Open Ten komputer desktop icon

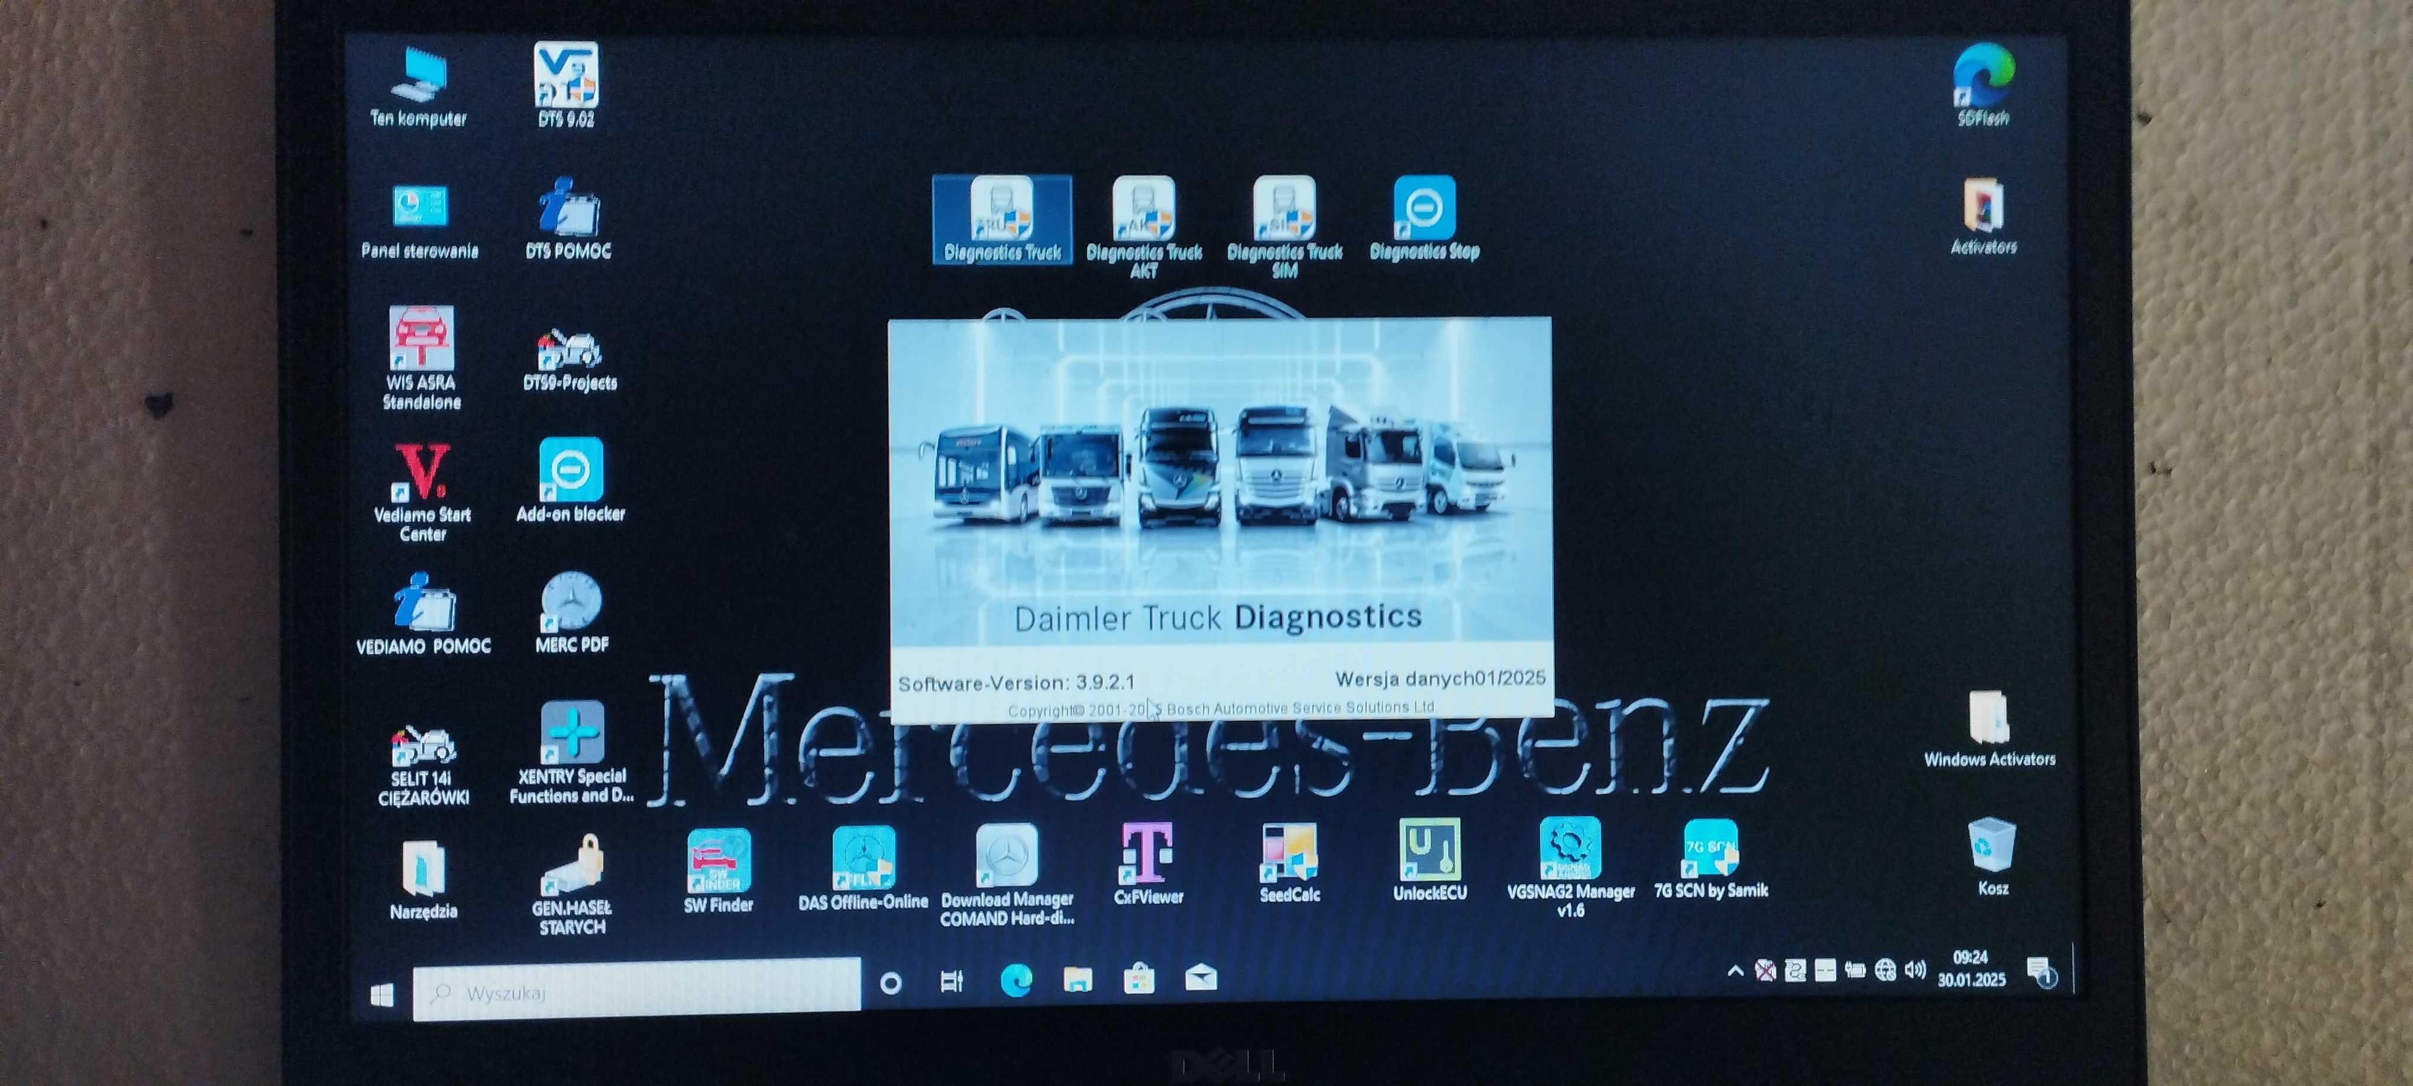419,85
